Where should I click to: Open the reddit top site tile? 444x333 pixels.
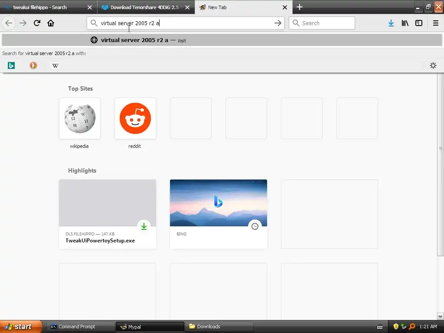pos(135,118)
